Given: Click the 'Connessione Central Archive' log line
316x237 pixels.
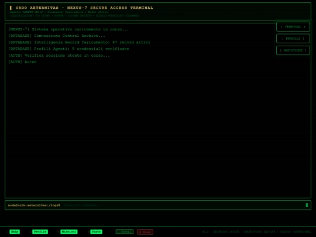Looking at the screenshot, I should click(57, 36).
